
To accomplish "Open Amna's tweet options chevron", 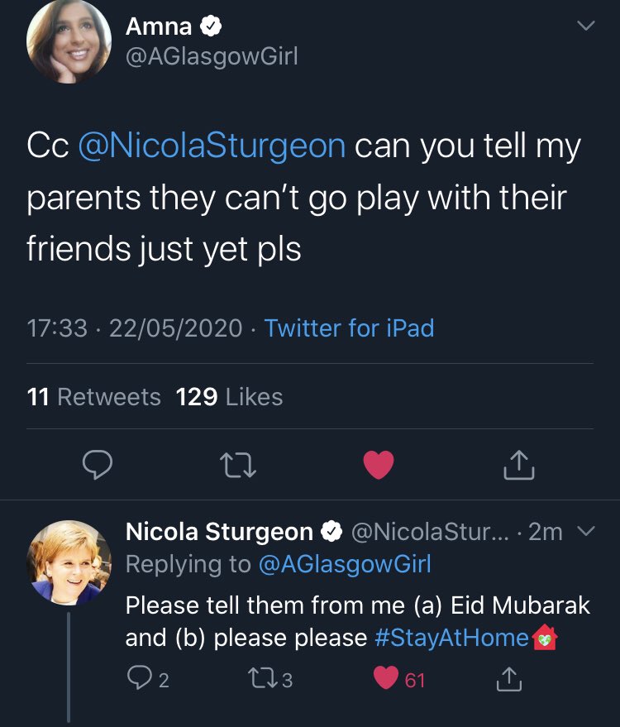I will pyautogui.click(x=585, y=26).
